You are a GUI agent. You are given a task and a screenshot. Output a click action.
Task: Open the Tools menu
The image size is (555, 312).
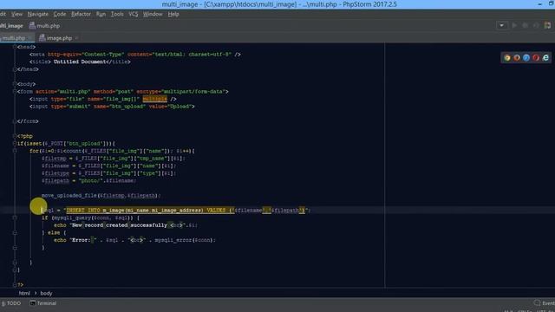click(117, 14)
